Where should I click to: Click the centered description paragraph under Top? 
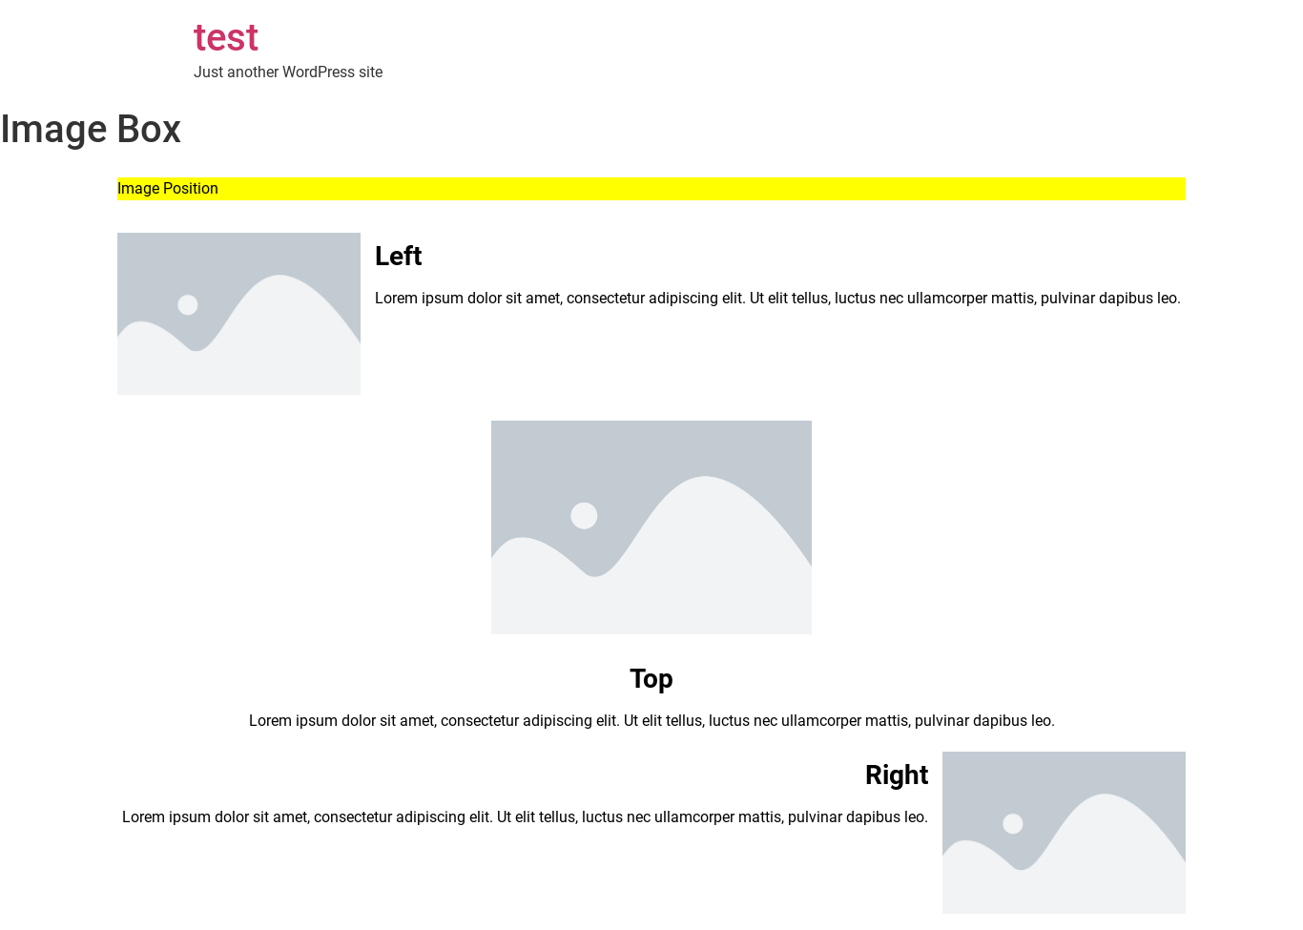(651, 721)
